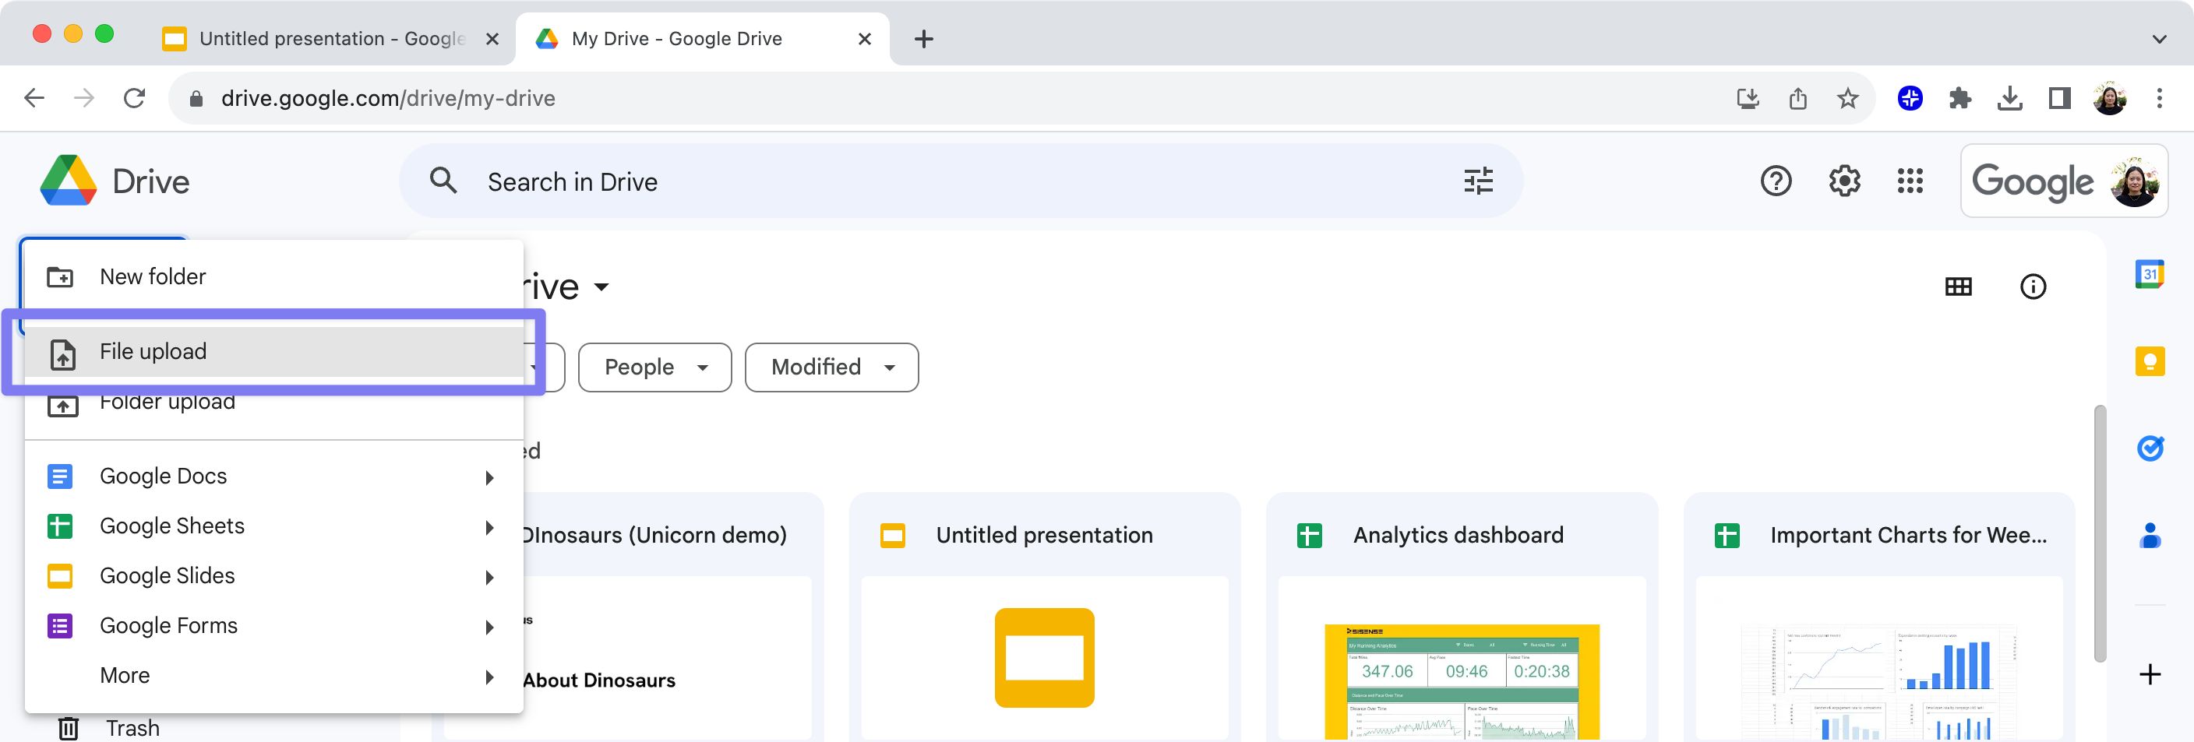Switch to grid layout view
Viewport: 2194px width, 742px height.
(x=1958, y=287)
